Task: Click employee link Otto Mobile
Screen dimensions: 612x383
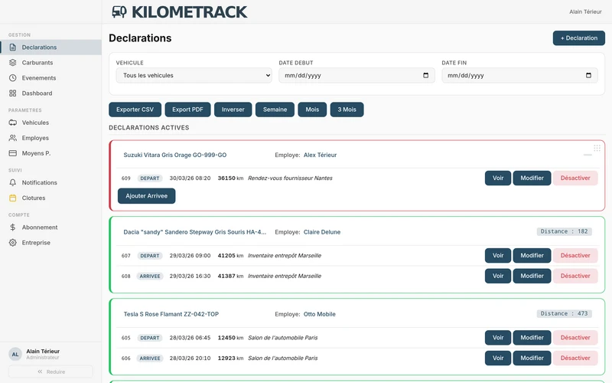Action: 319,314
